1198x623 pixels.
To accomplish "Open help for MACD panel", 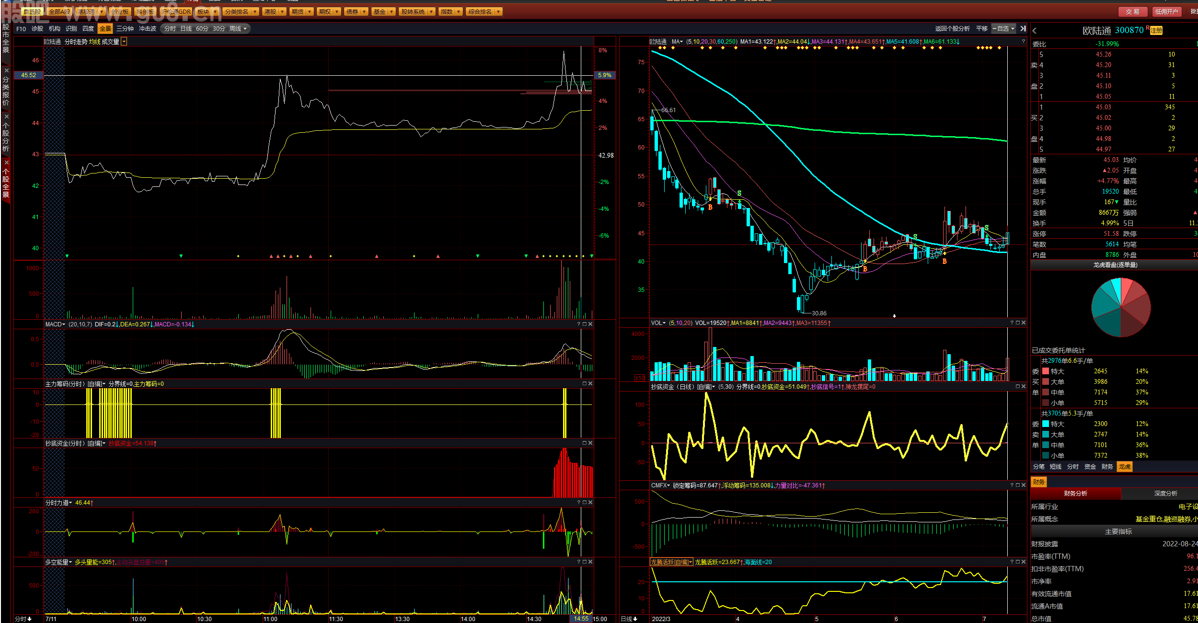I will 579,324.
